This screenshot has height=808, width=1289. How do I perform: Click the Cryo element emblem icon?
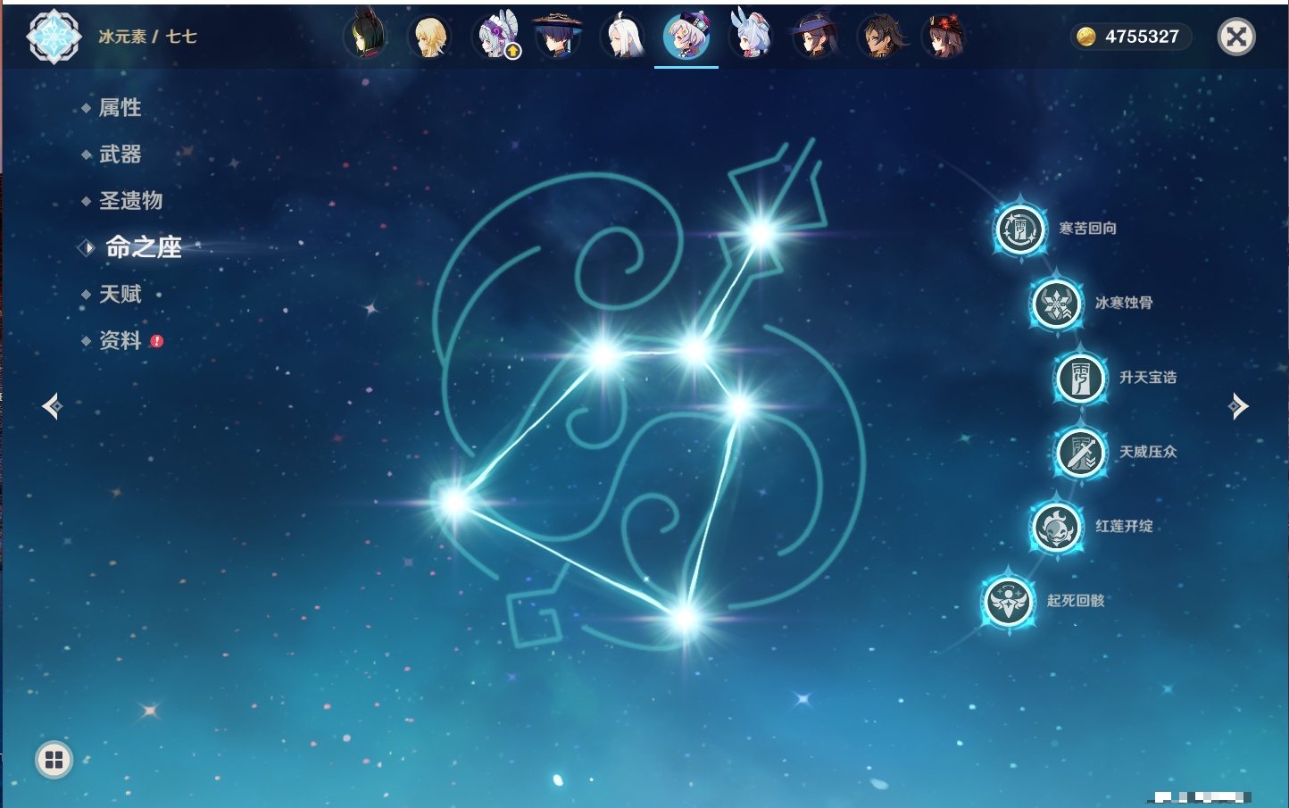pos(54,37)
